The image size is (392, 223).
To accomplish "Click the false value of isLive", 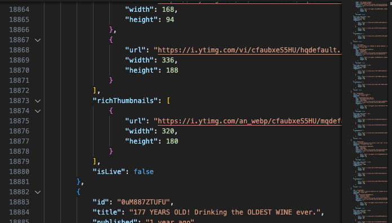I will click(x=144, y=172).
